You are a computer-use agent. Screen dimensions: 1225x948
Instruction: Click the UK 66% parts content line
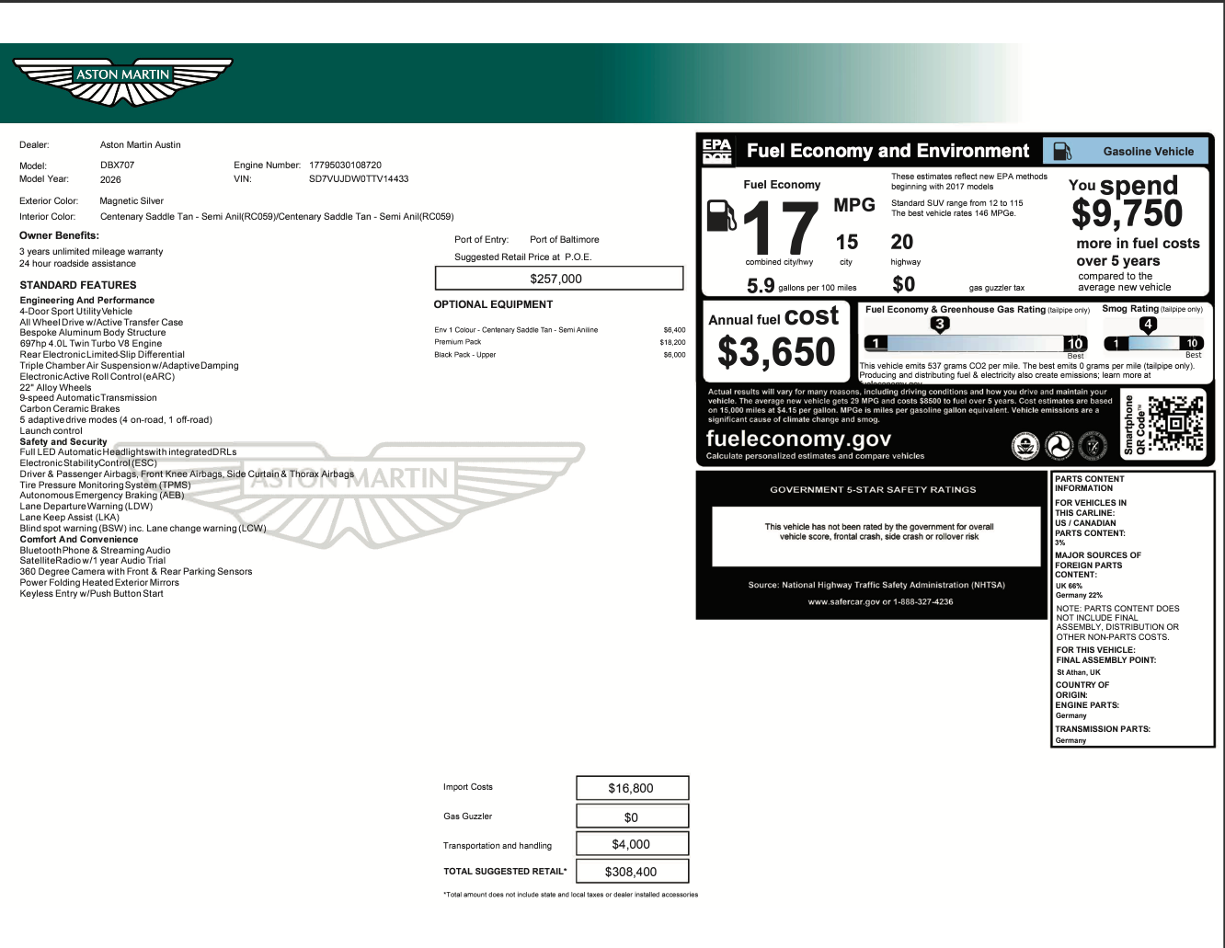point(1069,586)
